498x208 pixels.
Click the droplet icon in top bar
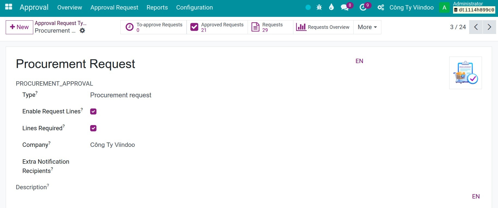pyautogui.click(x=331, y=7)
